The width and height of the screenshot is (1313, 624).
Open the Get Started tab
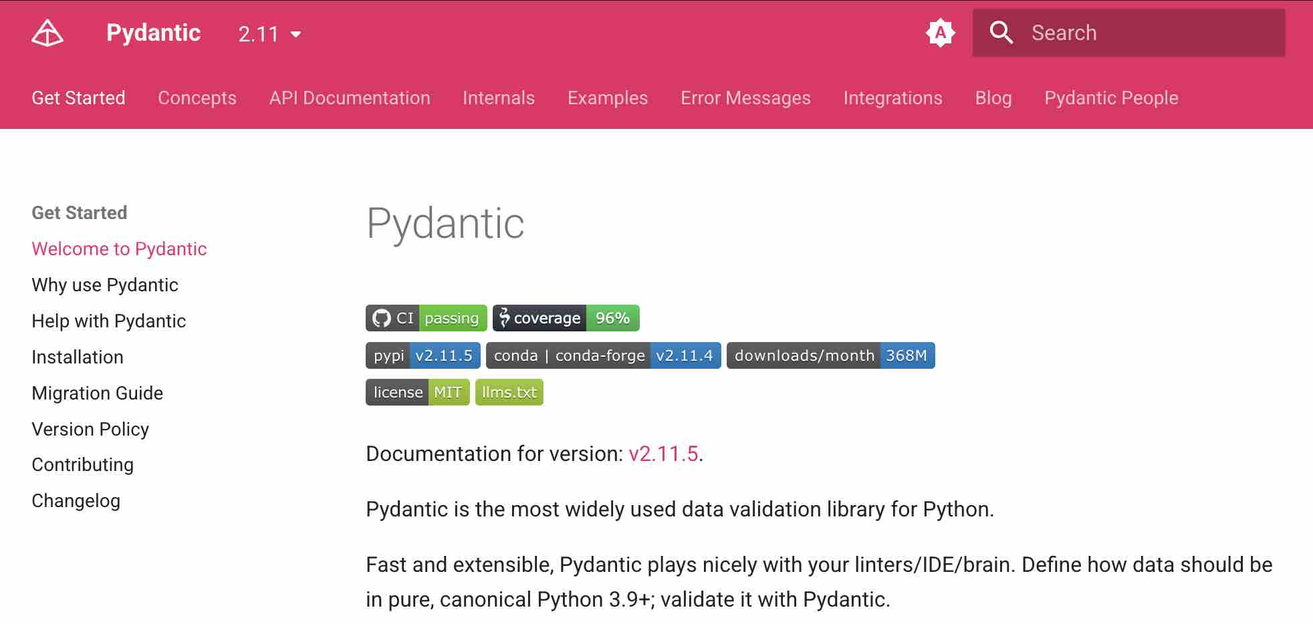pos(78,98)
